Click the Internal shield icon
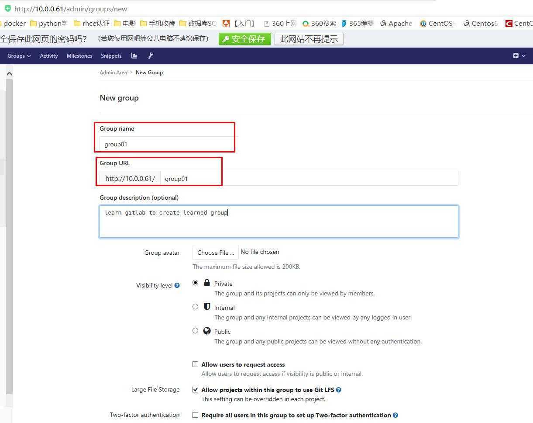 207,307
